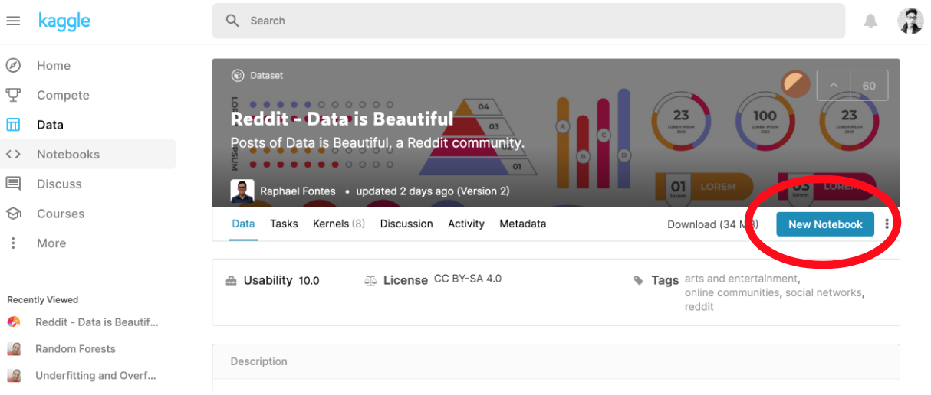
Task: Open Random Forests from Recently Viewed
Action: pyautogui.click(x=75, y=349)
